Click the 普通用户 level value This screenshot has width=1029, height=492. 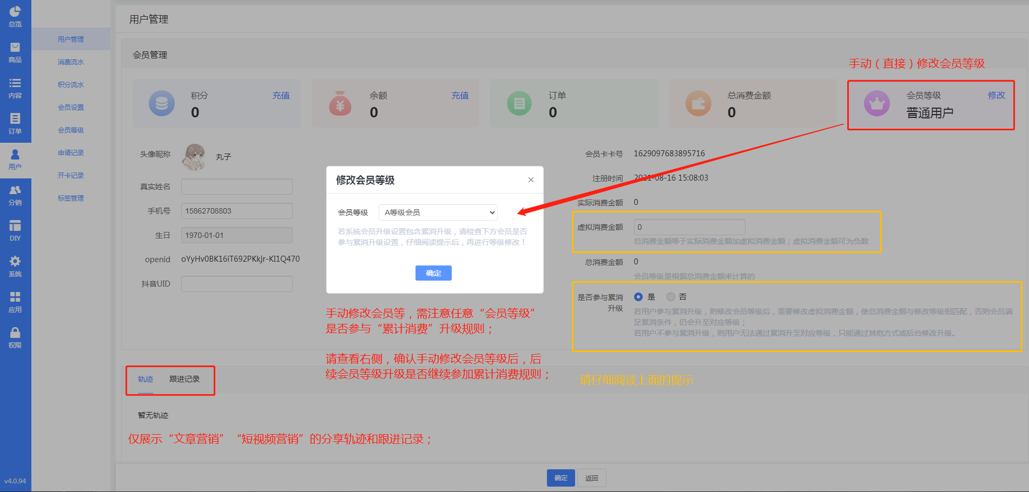coord(930,113)
